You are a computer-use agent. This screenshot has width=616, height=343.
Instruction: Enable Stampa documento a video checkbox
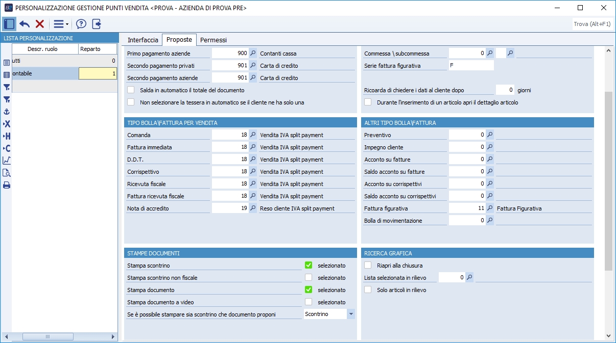click(309, 302)
